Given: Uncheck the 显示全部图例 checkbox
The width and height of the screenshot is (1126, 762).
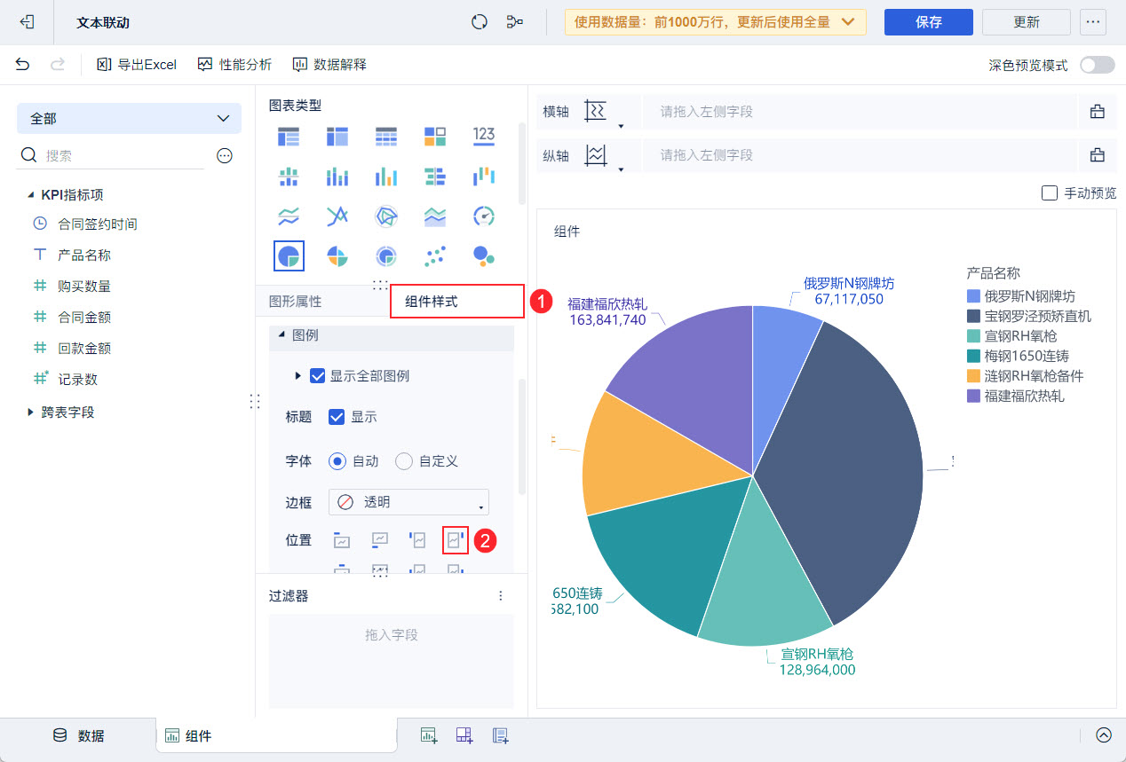Looking at the screenshot, I should (x=318, y=376).
